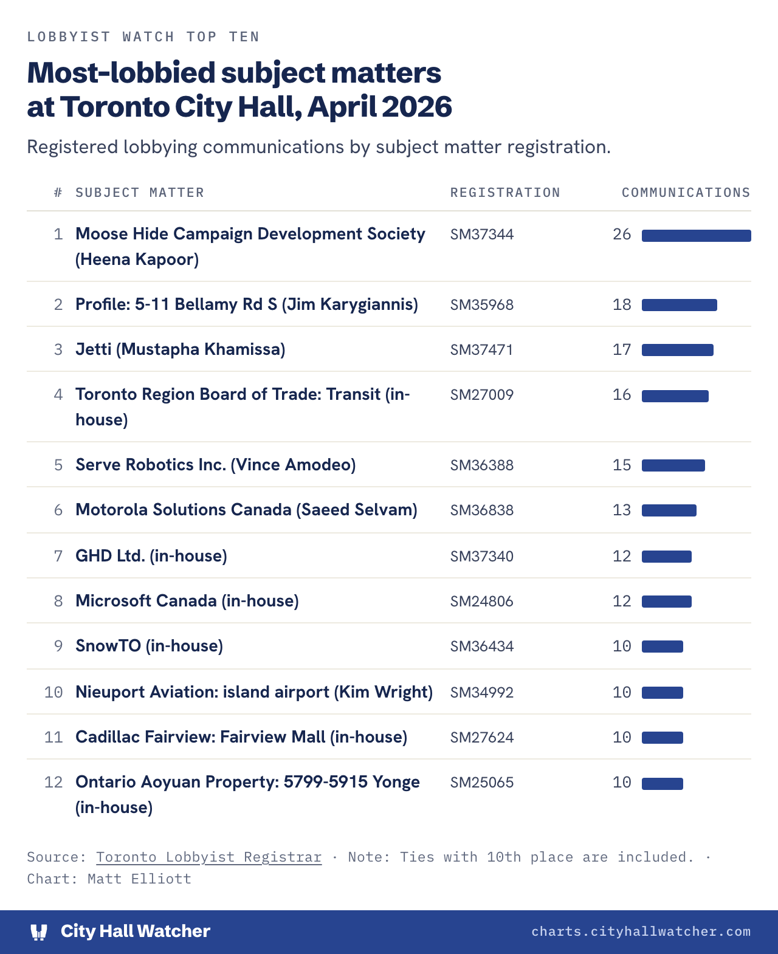
Task: Select the Moose Hide Campaign Development Society row
Action: (389, 246)
